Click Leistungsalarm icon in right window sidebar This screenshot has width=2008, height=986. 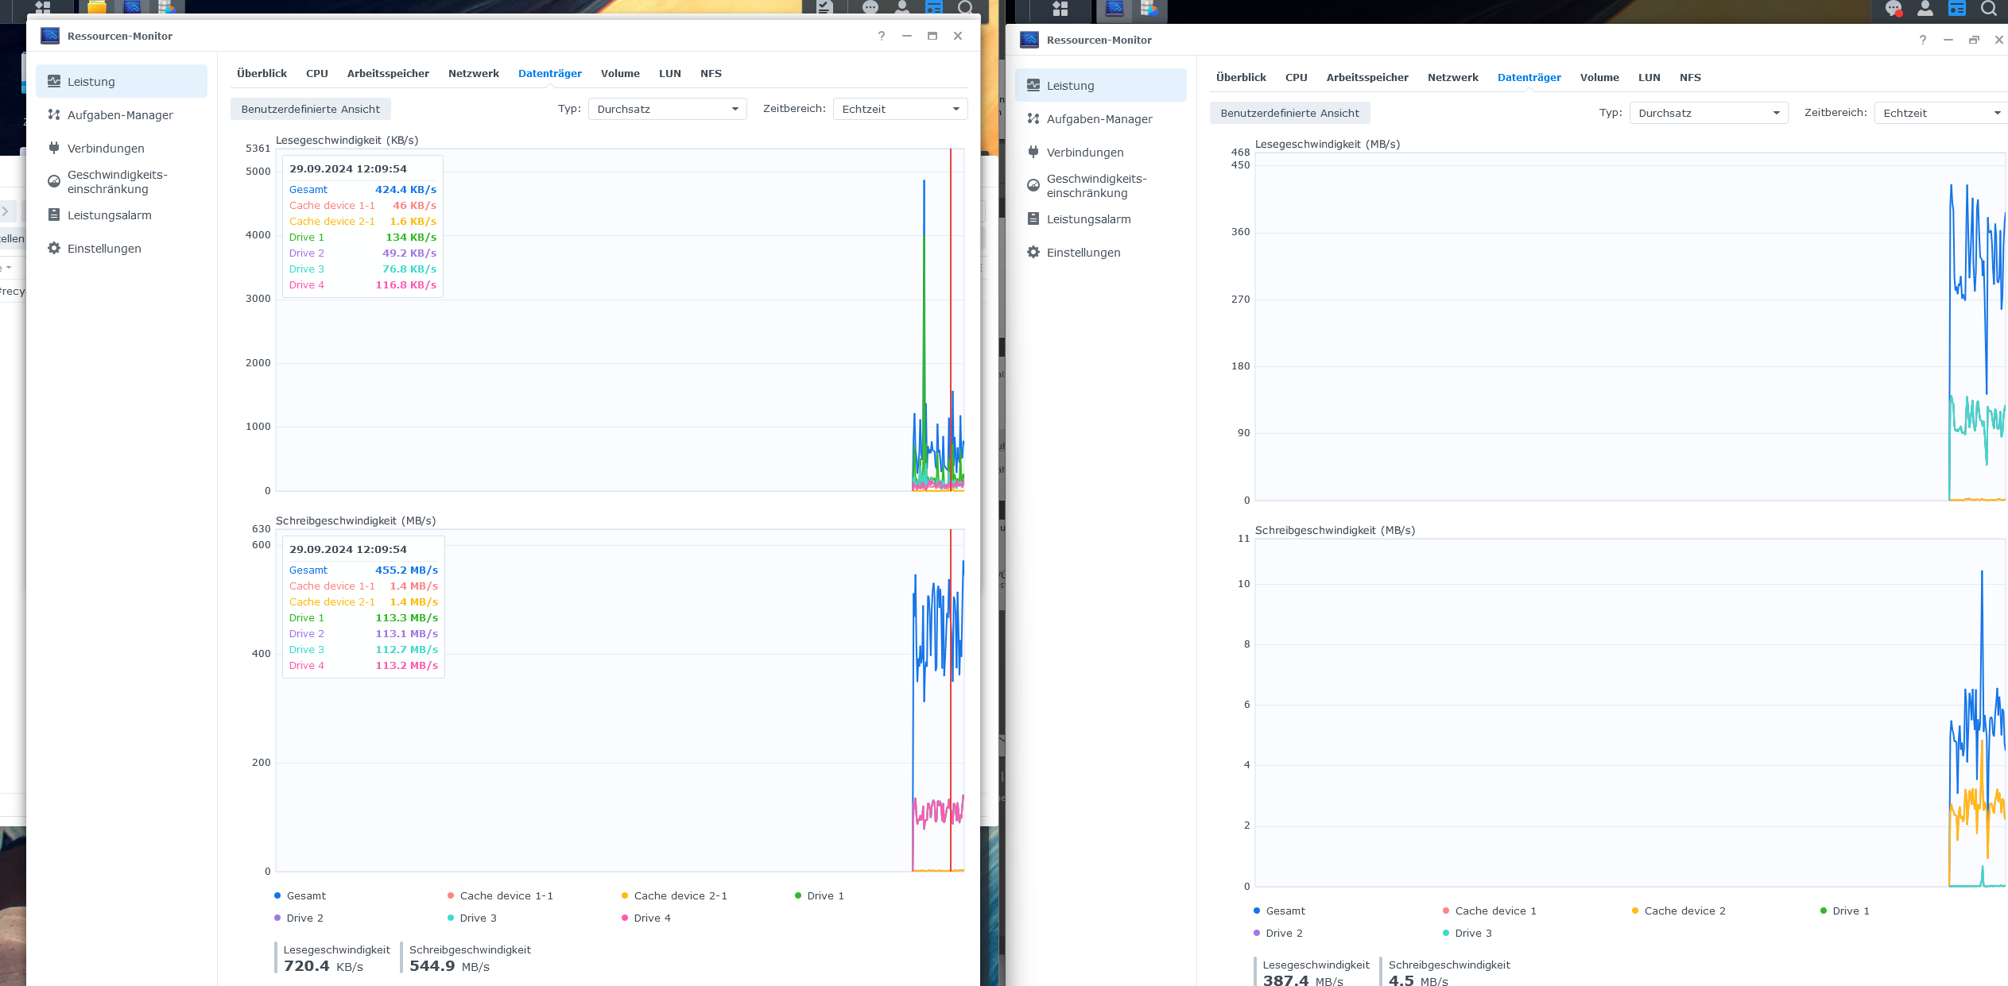coord(1033,219)
